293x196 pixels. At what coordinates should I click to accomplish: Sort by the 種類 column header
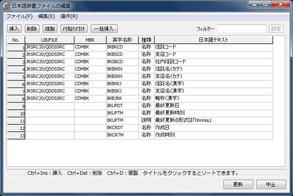(x=146, y=40)
